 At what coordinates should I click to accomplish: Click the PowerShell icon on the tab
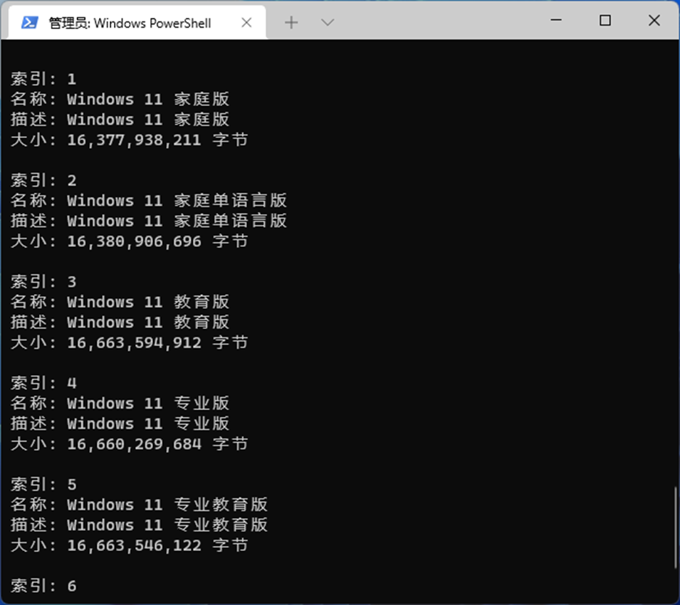tap(29, 23)
